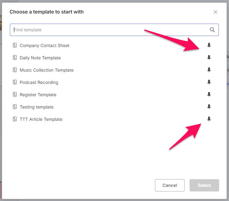The image size is (229, 201).
Task: Click pin icon beside Register Template
Action: (209, 94)
